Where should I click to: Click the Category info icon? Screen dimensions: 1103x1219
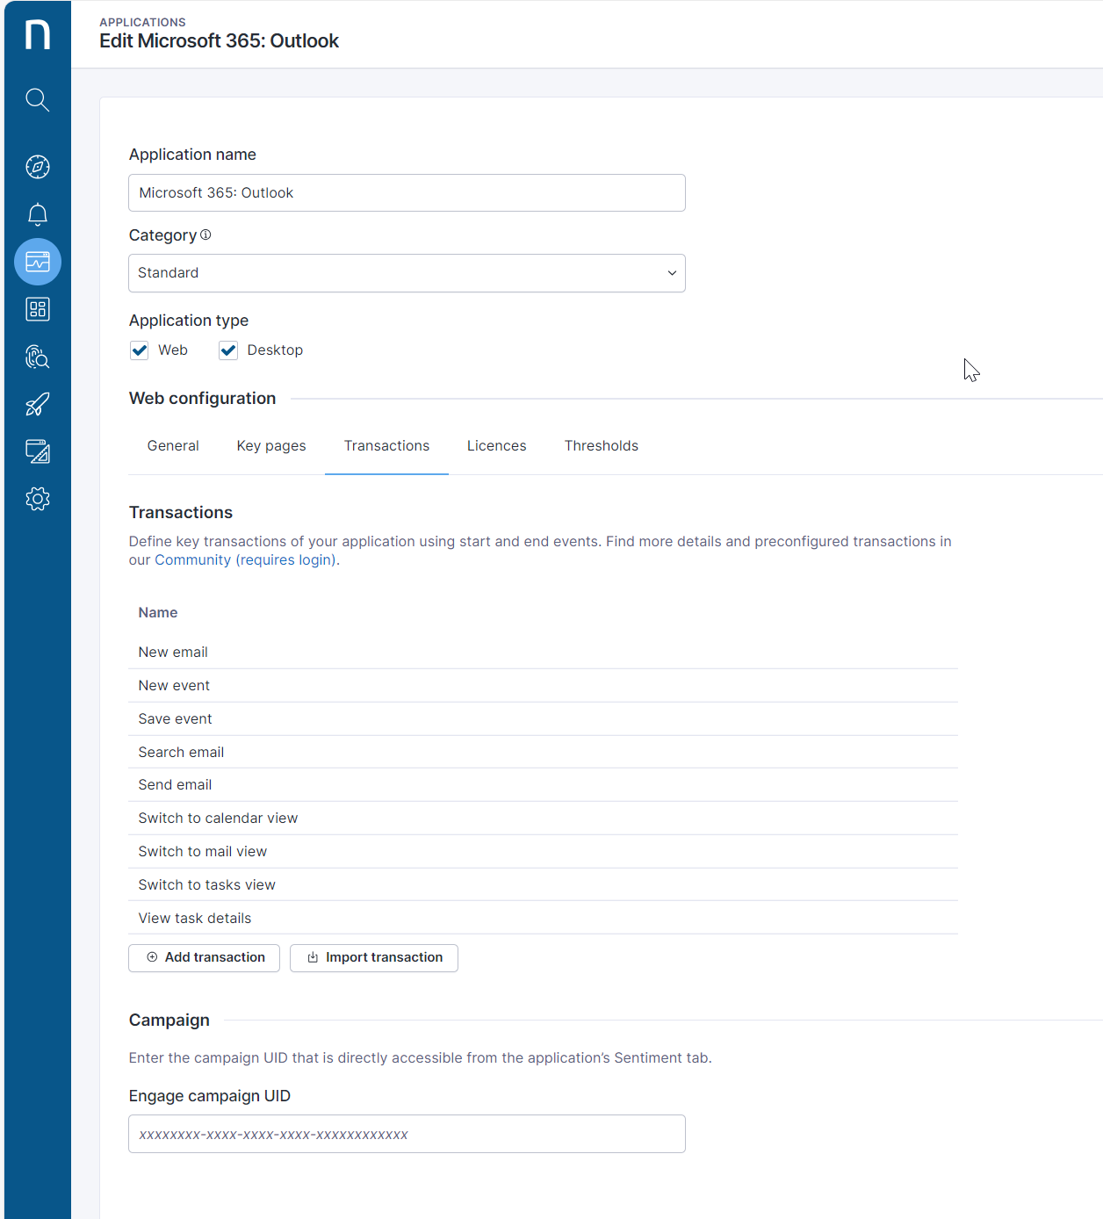point(205,235)
